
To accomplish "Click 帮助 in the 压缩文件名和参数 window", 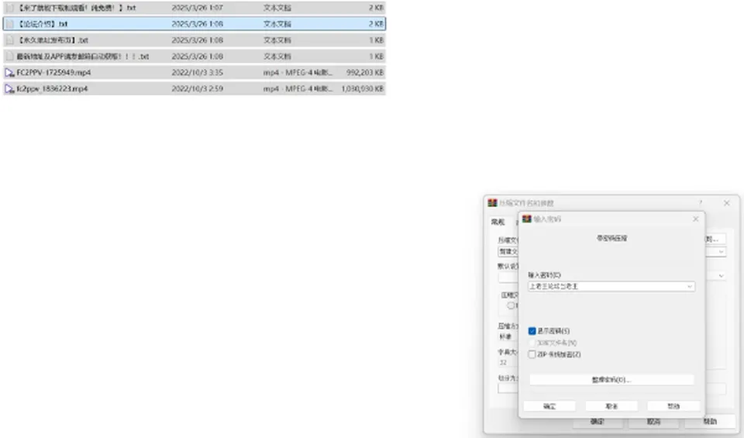I will coord(710,422).
